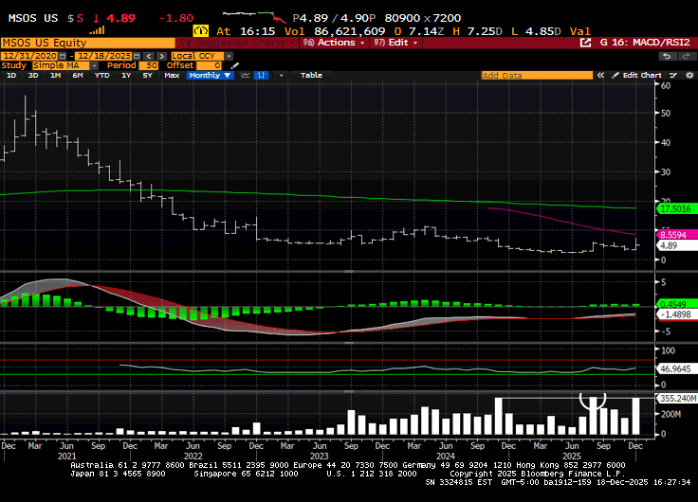The width and height of the screenshot is (698, 502).
Task: Edit the start date 12/31/2020 field
Action: tap(29, 56)
